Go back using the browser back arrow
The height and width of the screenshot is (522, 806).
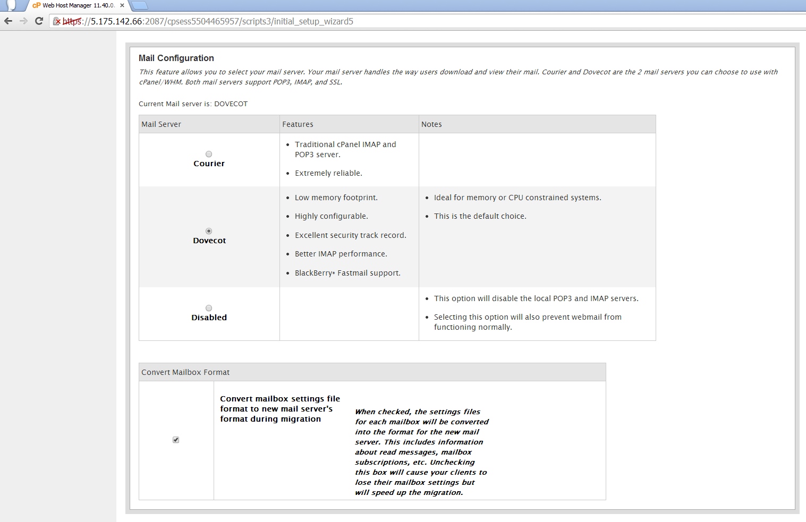[8, 21]
